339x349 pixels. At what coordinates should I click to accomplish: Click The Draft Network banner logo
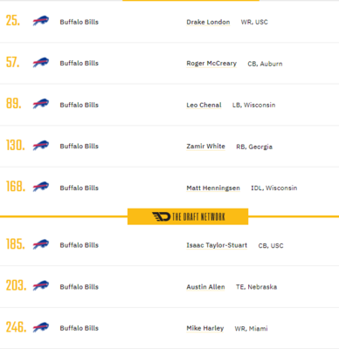[x=188, y=216]
